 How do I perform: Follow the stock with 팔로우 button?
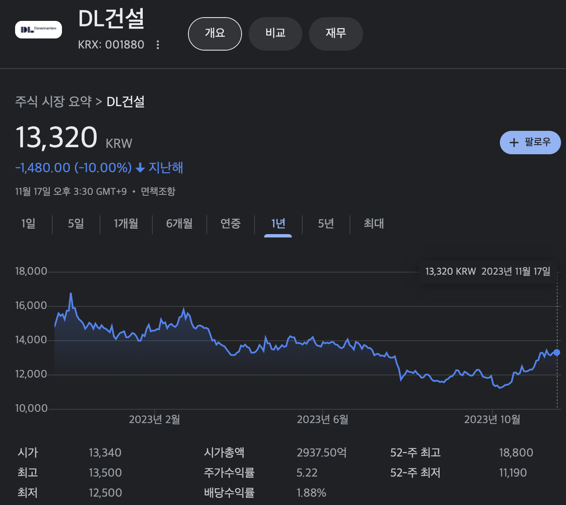(x=530, y=143)
